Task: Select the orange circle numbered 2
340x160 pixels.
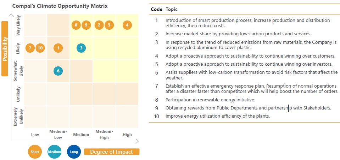Action: [x=99, y=25]
